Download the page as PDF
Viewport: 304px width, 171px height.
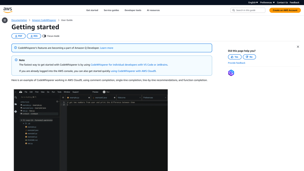(x=18, y=36)
